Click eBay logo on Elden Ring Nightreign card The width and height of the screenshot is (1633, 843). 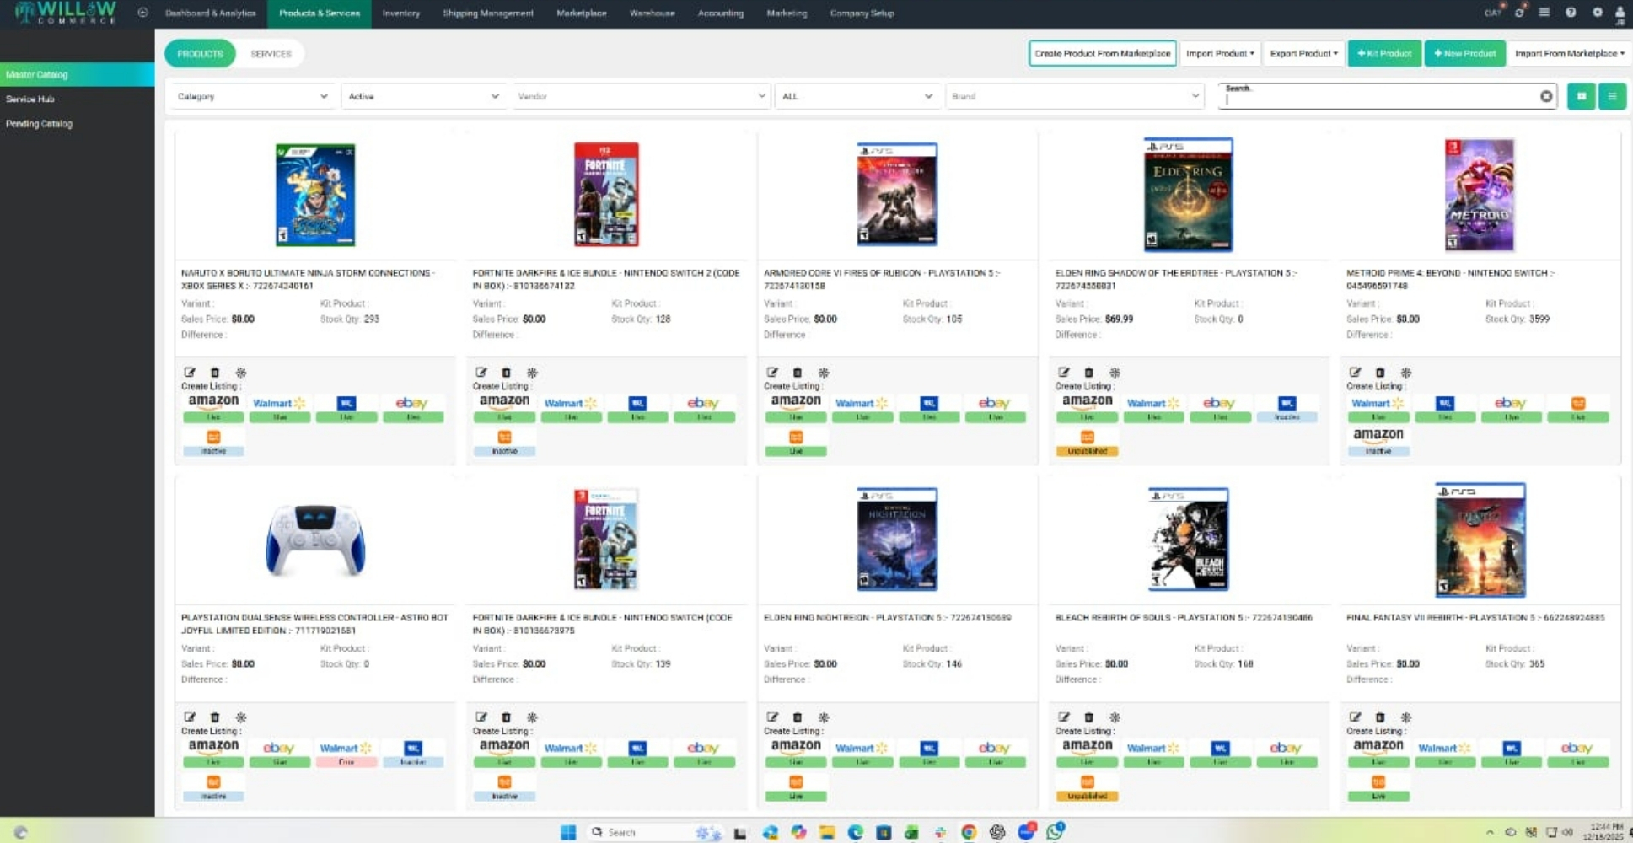pyautogui.click(x=994, y=748)
